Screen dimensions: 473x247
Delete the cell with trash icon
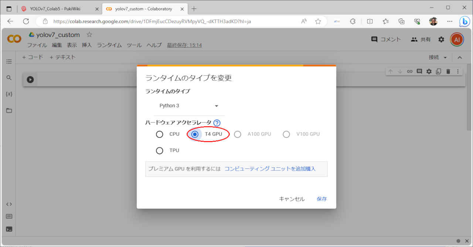(448, 72)
